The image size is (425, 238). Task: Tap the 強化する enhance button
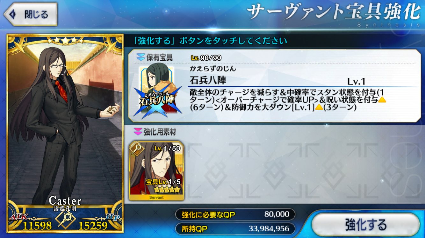365,225
